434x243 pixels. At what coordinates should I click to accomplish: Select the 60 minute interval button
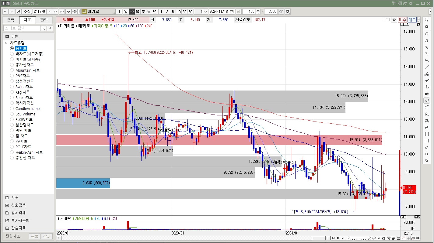[x=190, y=12]
